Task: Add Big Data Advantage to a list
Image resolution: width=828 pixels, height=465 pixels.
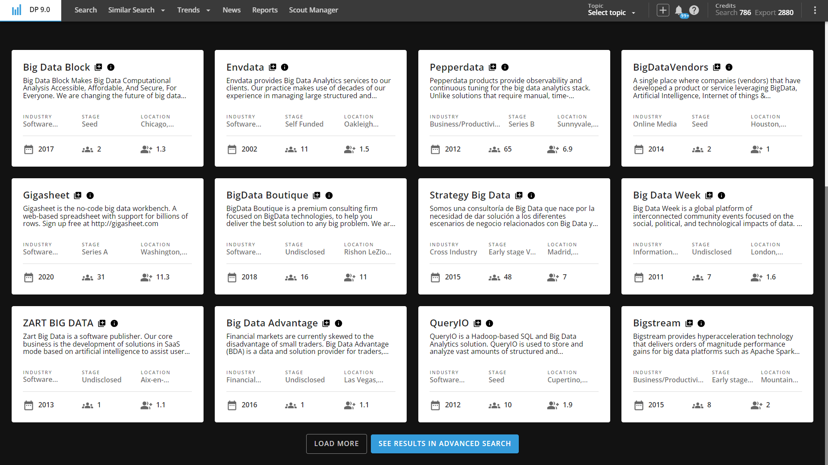Action: (326, 323)
